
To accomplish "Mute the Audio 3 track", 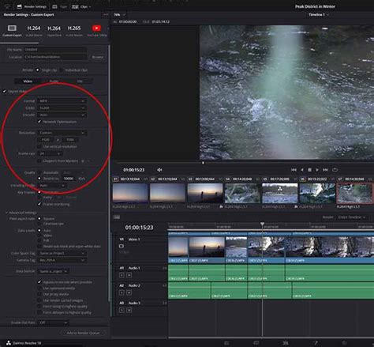I will click(x=129, y=310).
